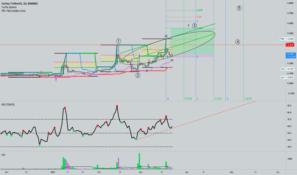
Task: Click the green 2.618 Fibonacci price label
Action: tap(199, 10)
